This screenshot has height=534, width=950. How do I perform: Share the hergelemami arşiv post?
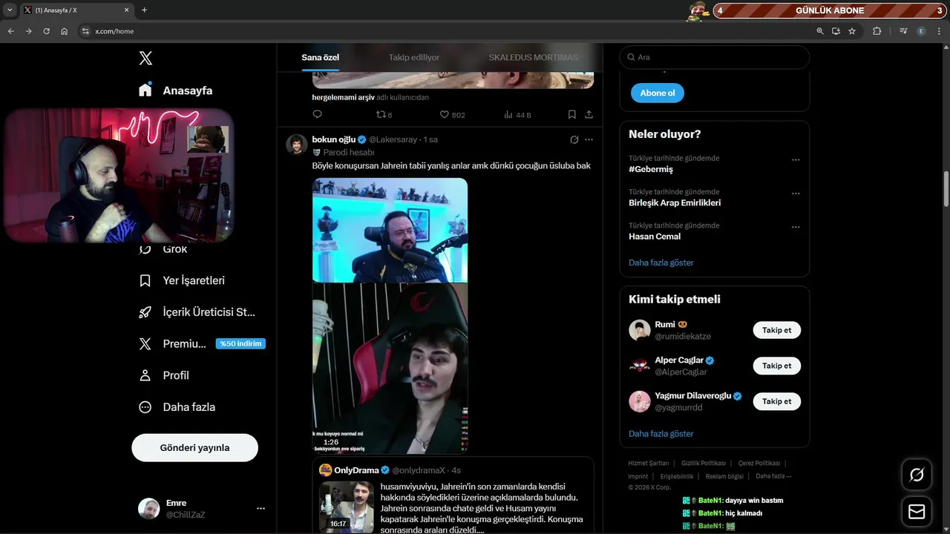point(589,115)
